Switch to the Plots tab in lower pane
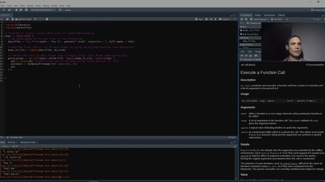The width and height of the screenshot is (325, 182). point(250,52)
